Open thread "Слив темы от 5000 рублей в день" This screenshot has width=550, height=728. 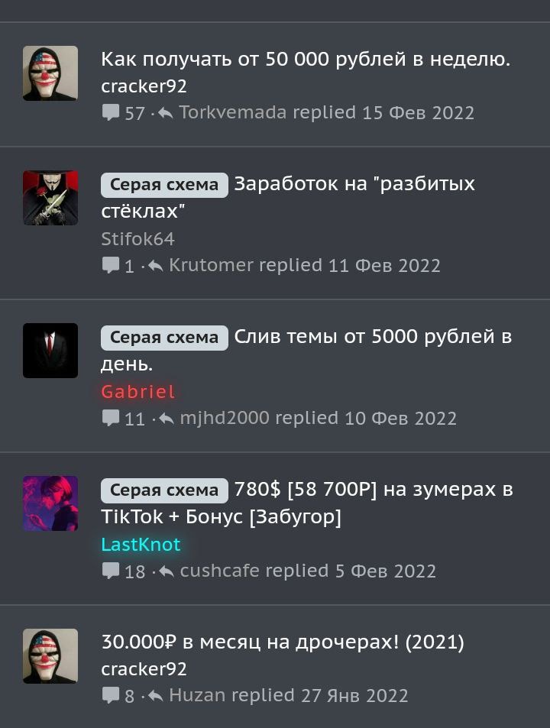[x=306, y=351]
